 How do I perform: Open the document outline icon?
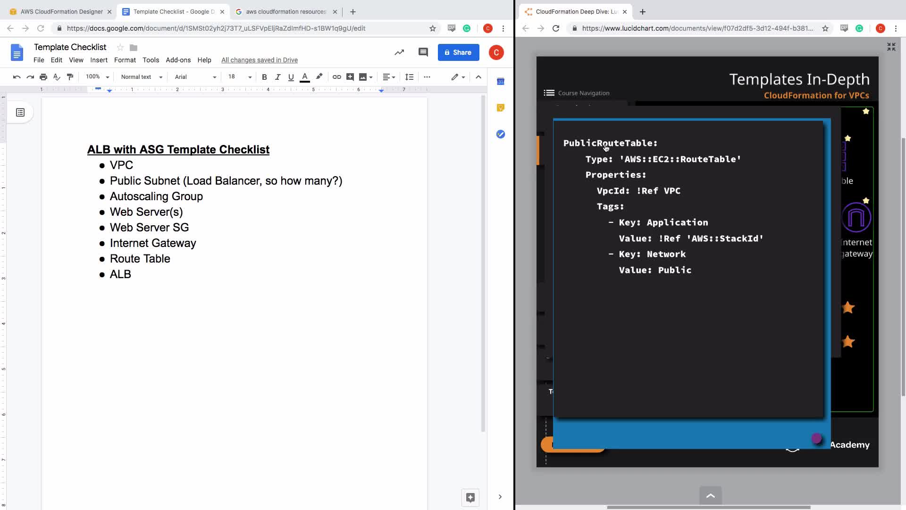pyautogui.click(x=20, y=112)
